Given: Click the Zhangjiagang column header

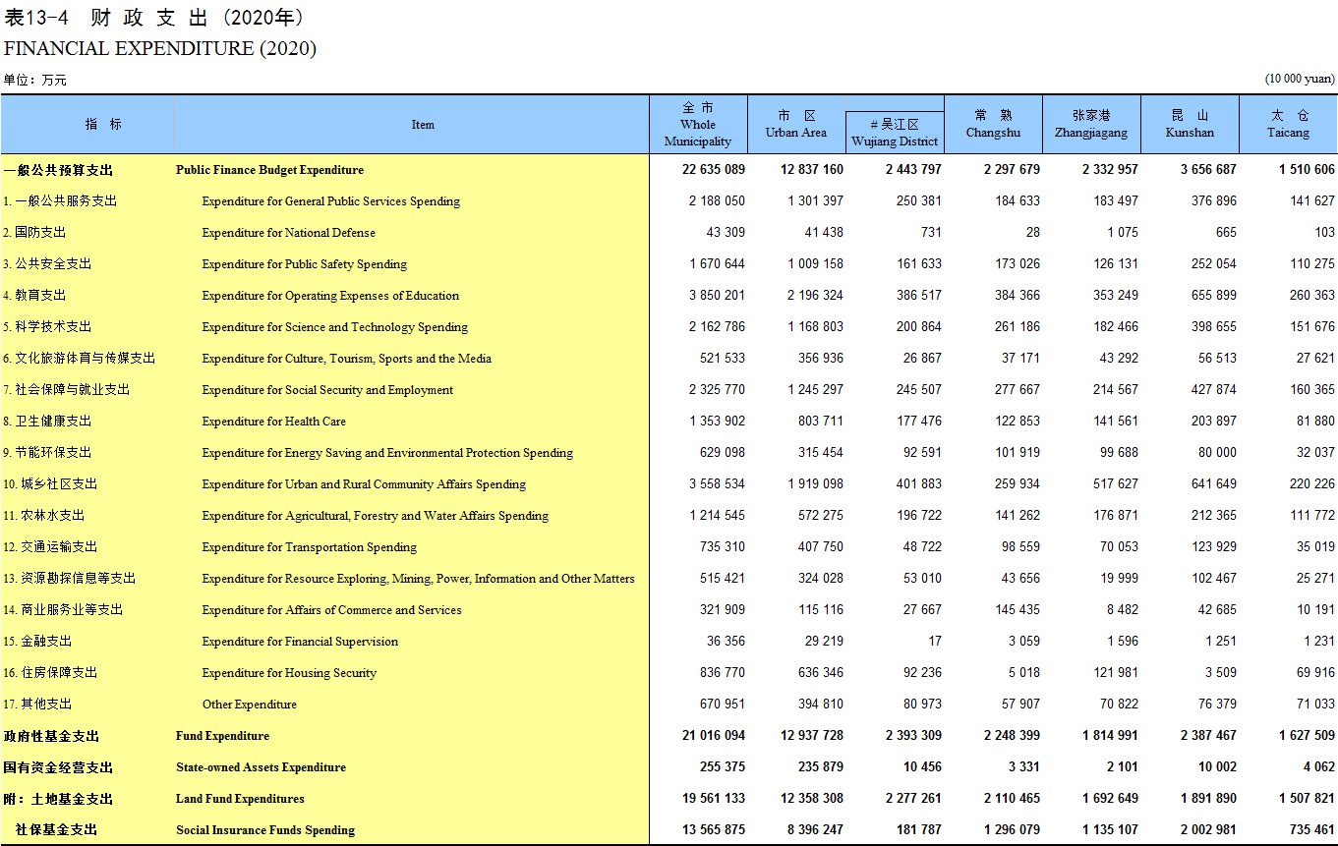Looking at the screenshot, I should coord(1091,125).
